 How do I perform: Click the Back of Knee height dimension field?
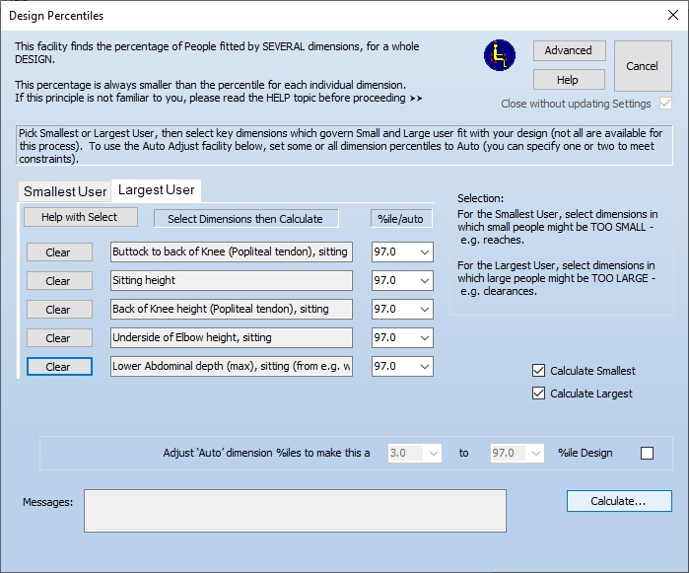231,310
